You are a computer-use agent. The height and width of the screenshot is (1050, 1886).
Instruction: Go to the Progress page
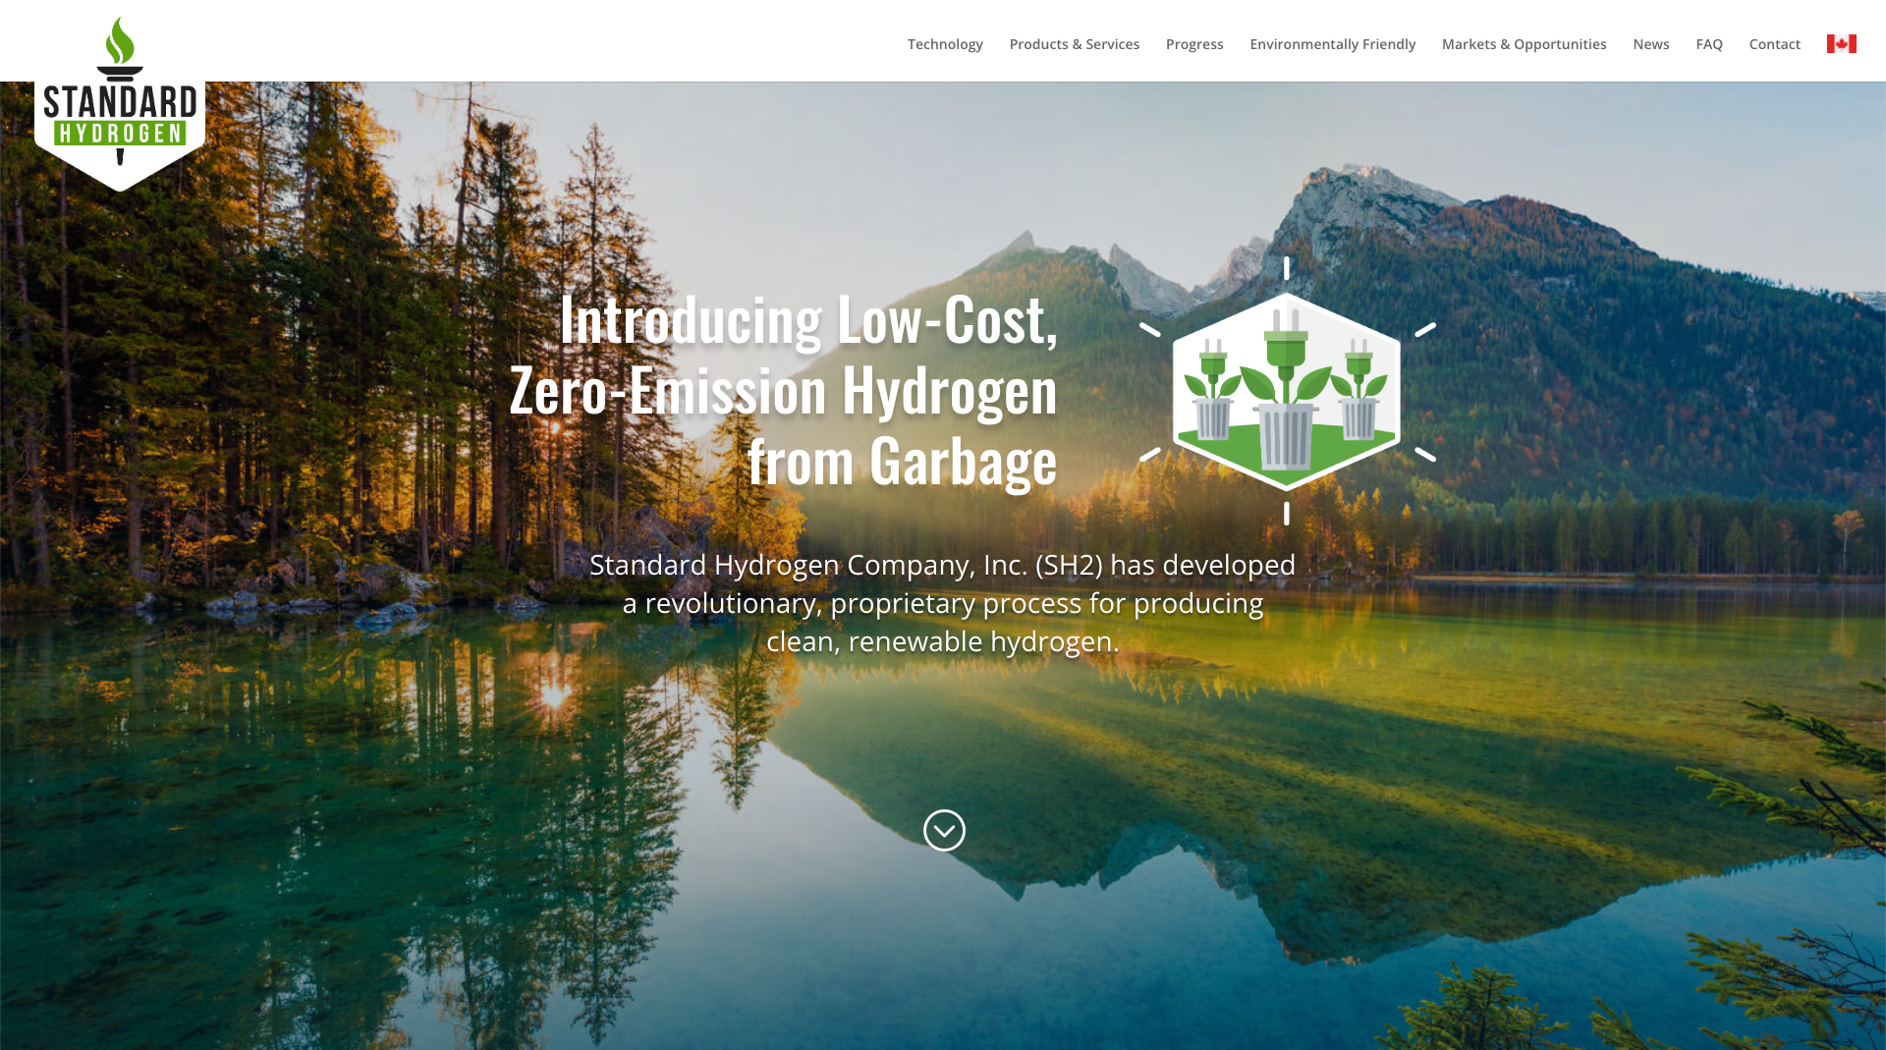point(1194,44)
